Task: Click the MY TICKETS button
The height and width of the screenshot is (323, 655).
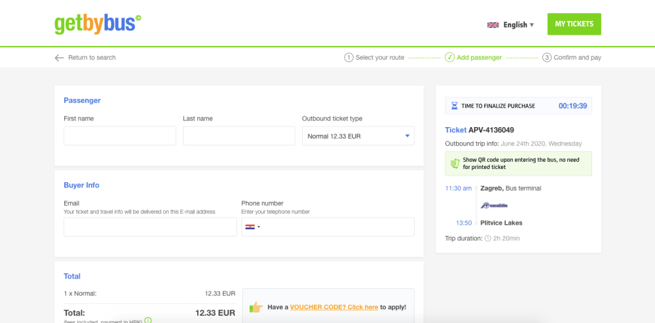Action: tap(574, 24)
